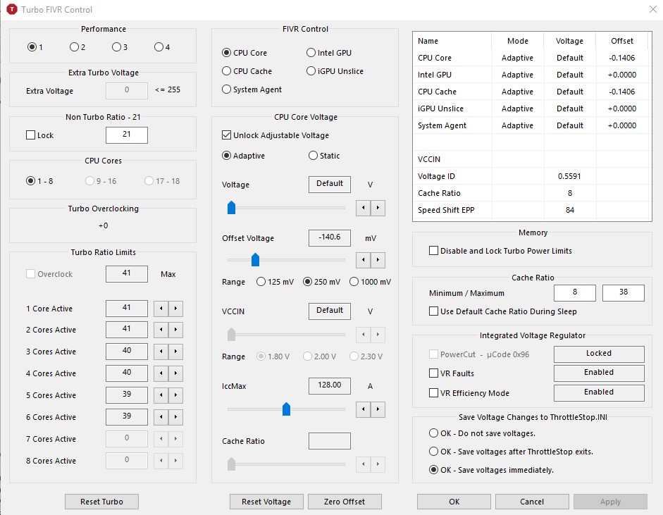Click the IccMax increase arrow button
Screen dimensions: 663x515
pyautogui.click(x=378, y=409)
